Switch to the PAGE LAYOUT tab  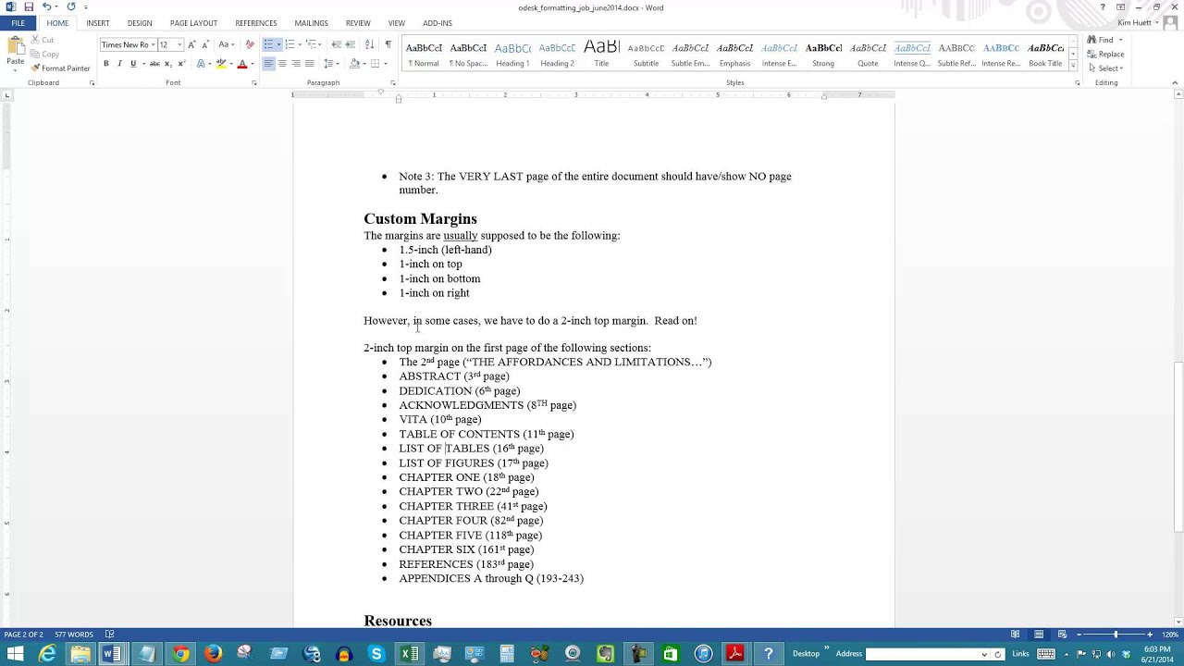[x=193, y=23]
